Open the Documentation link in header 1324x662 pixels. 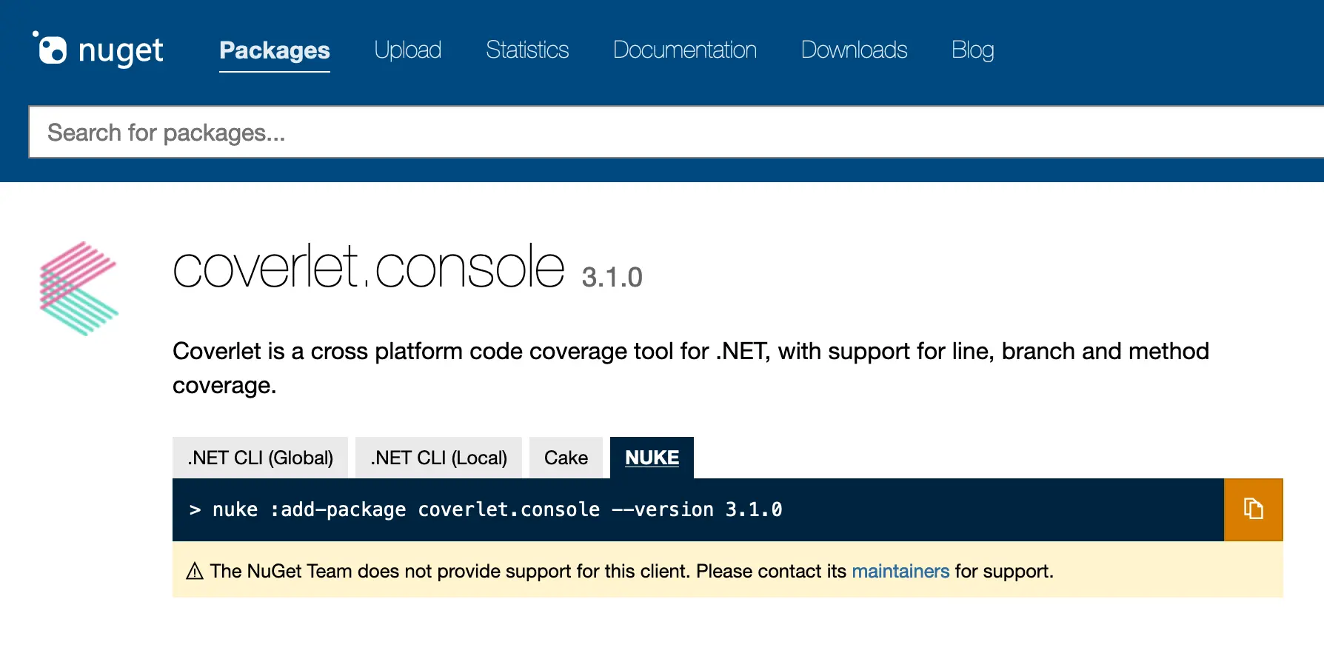(685, 50)
